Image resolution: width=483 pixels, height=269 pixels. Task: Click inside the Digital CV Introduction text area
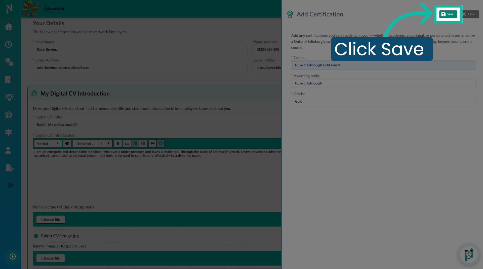coord(157,175)
